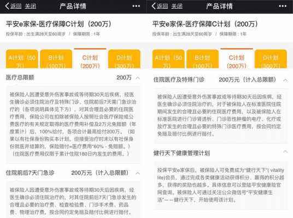Viewport: 293px width, 218px height.
Task: Collapse the 健行天下健康管理计划 section chevron
Action: [285, 152]
